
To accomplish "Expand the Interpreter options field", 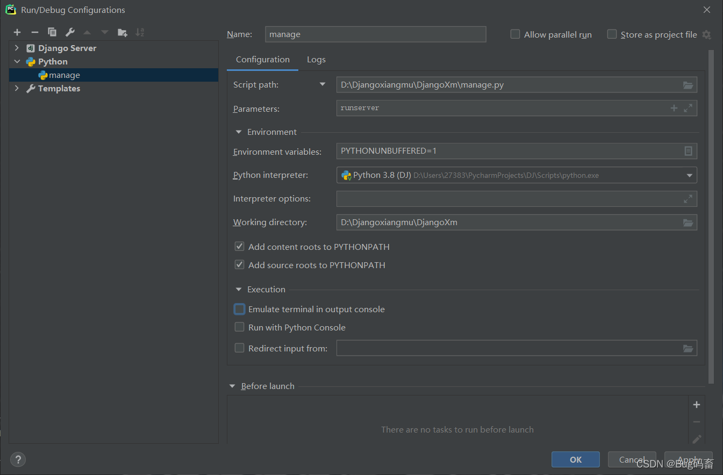I will (x=688, y=199).
